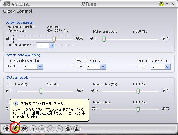
Task: Open nTune help question mark icon
Action: click(161, 4)
